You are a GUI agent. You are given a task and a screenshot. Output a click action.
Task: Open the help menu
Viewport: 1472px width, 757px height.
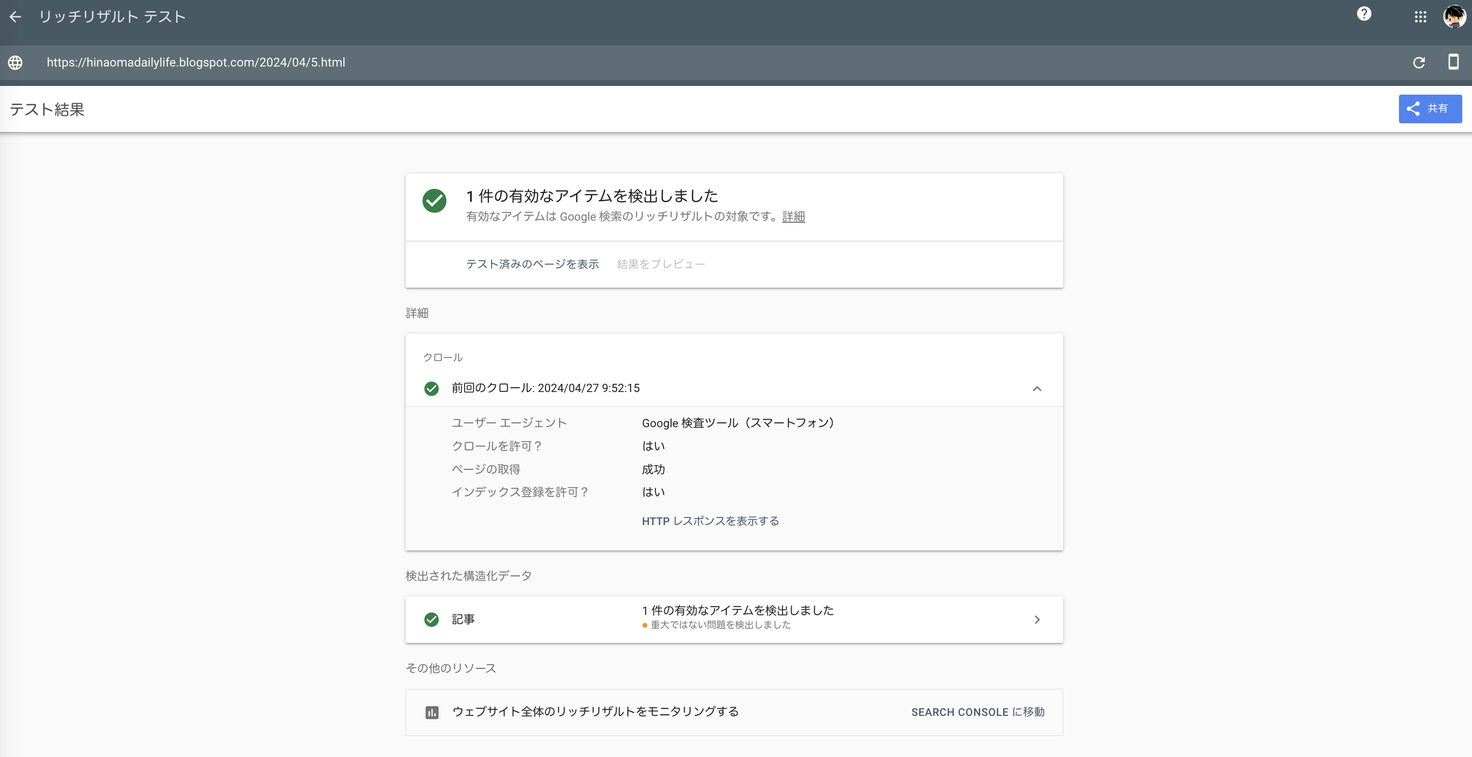tap(1364, 14)
